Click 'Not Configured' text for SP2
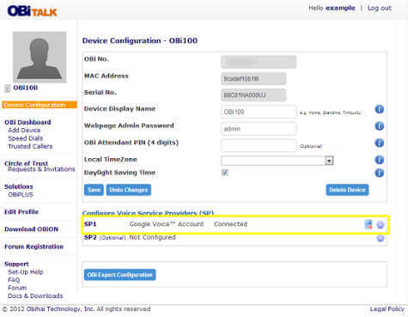This screenshot has height=317, width=408. pyautogui.click(x=152, y=237)
